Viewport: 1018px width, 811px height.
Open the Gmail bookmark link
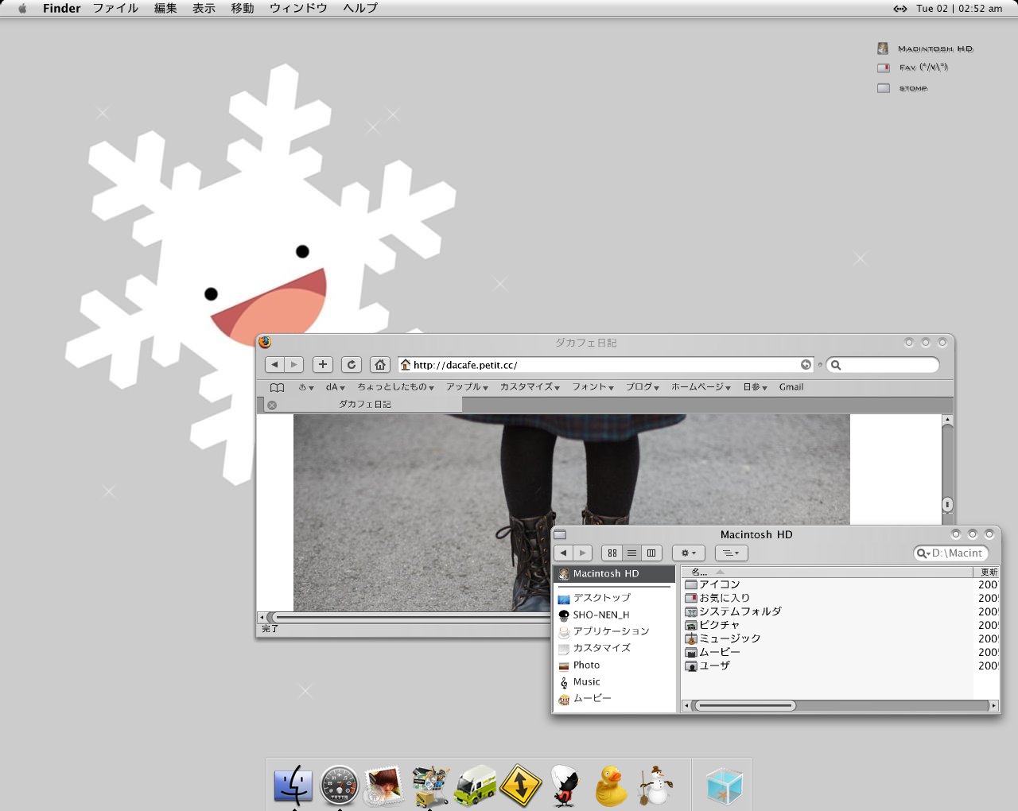coord(791,387)
